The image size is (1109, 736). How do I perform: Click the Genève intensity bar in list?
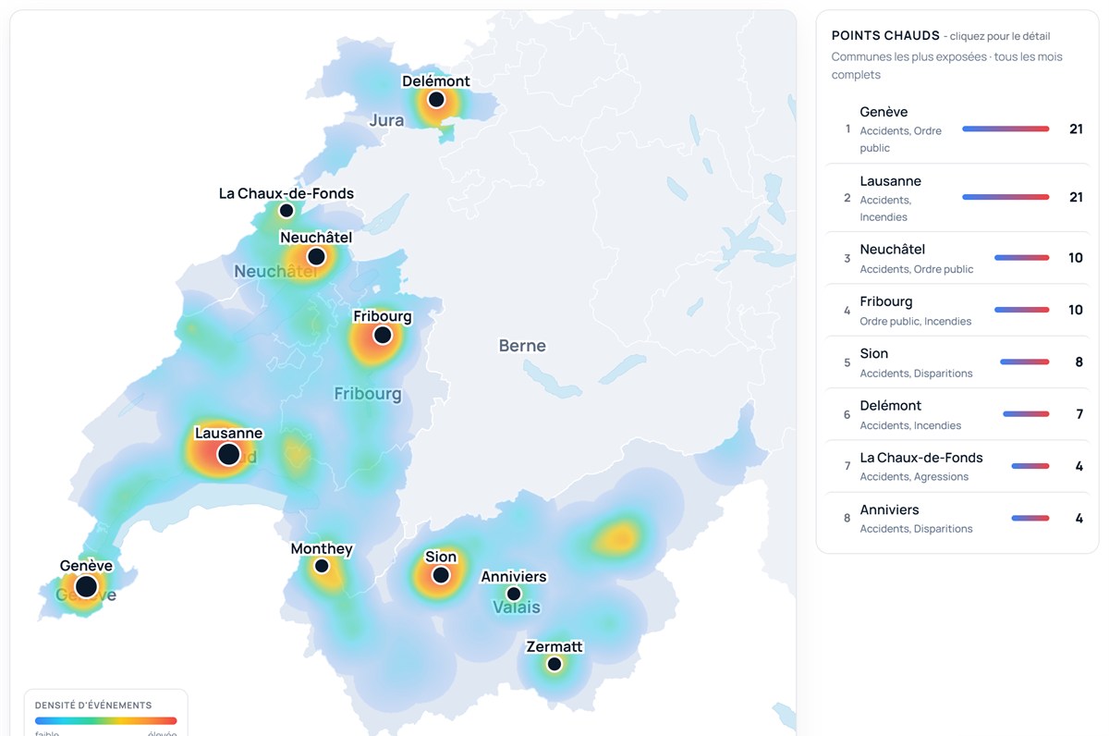click(x=1005, y=129)
